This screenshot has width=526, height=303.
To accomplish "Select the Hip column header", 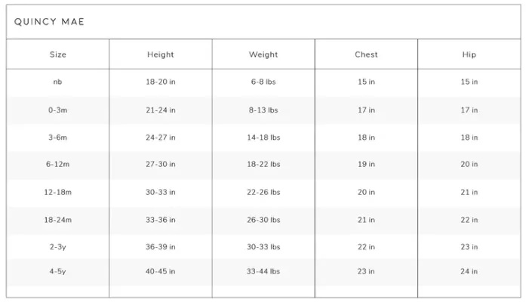I will [x=469, y=54].
